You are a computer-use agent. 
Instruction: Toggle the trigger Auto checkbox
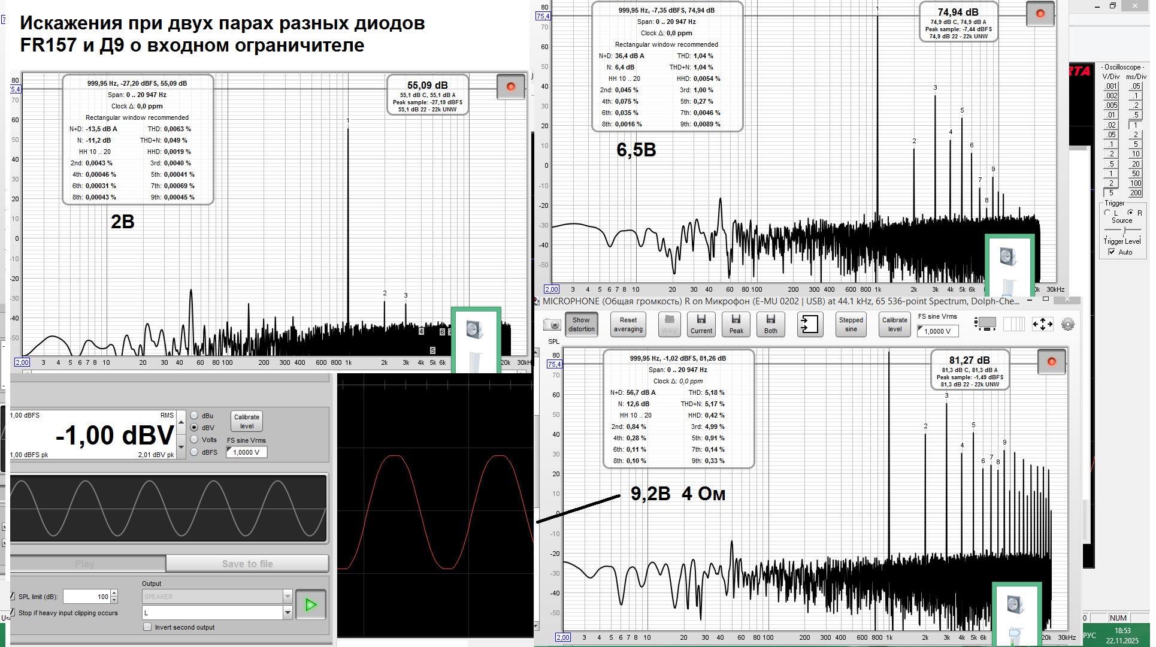point(1112,252)
